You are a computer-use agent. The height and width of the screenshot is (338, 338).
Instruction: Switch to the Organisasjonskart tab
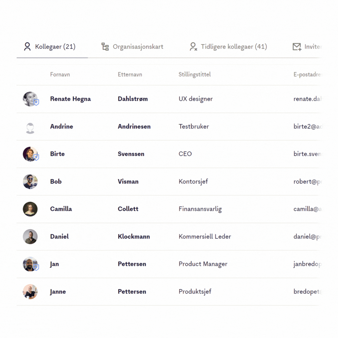pyautogui.click(x=138, y=46)
